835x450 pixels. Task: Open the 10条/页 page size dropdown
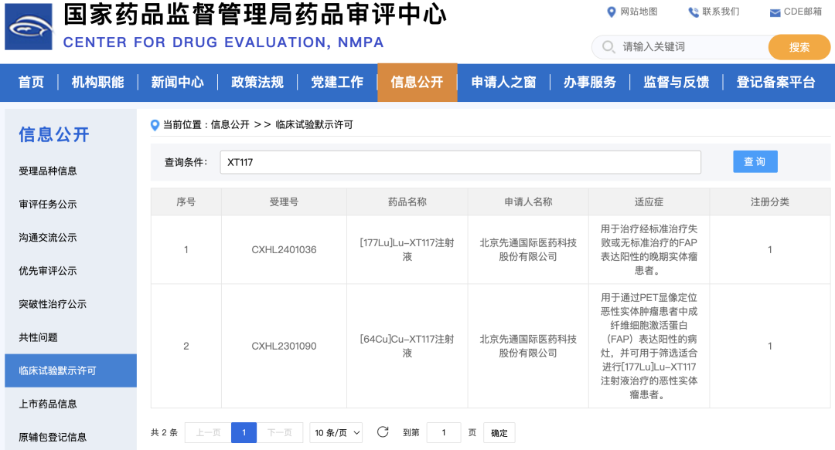[x=336, y=433]
